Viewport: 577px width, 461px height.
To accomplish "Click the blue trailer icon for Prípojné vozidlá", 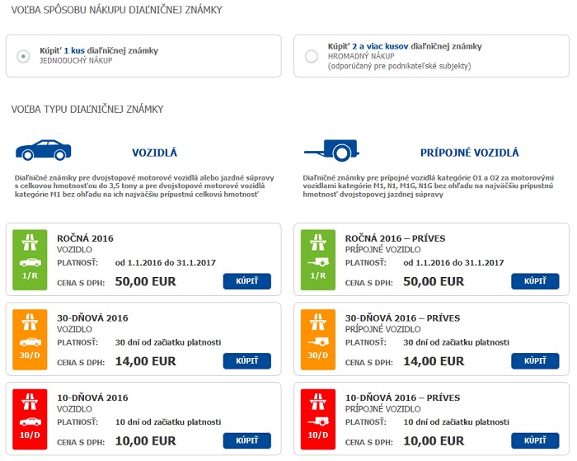I will (x=331, y=150).
